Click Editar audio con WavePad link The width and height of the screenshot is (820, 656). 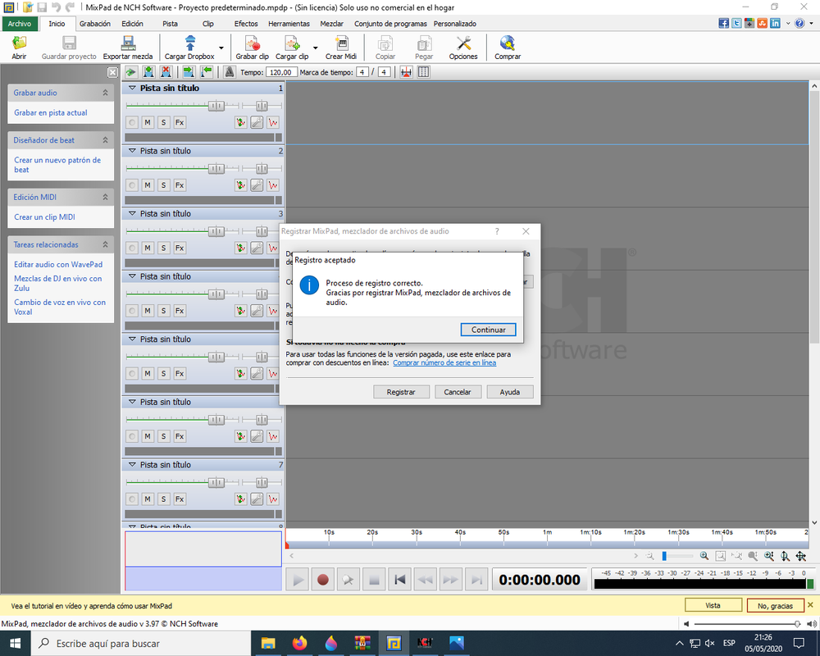coord(58,265)
